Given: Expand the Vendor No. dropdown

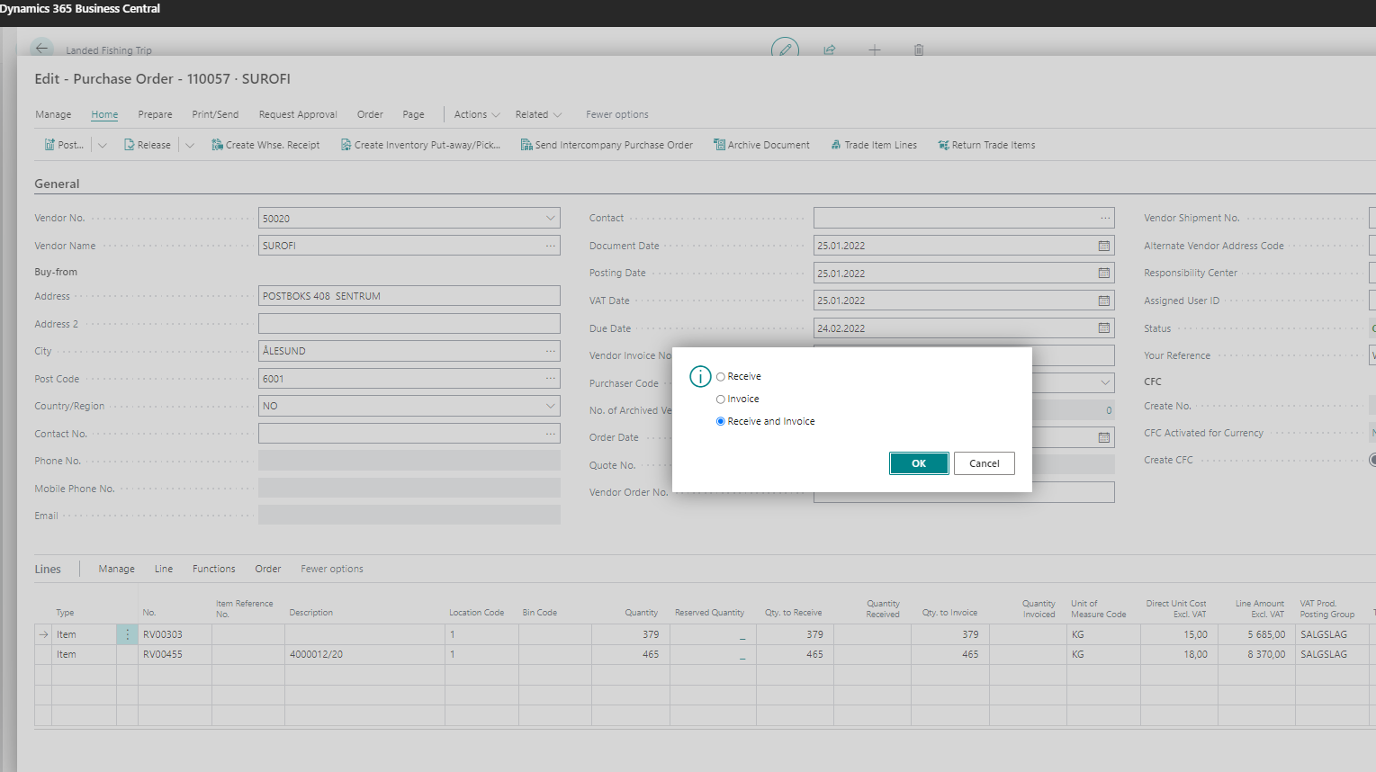Looking at the screenshot, I should [550, 219].
